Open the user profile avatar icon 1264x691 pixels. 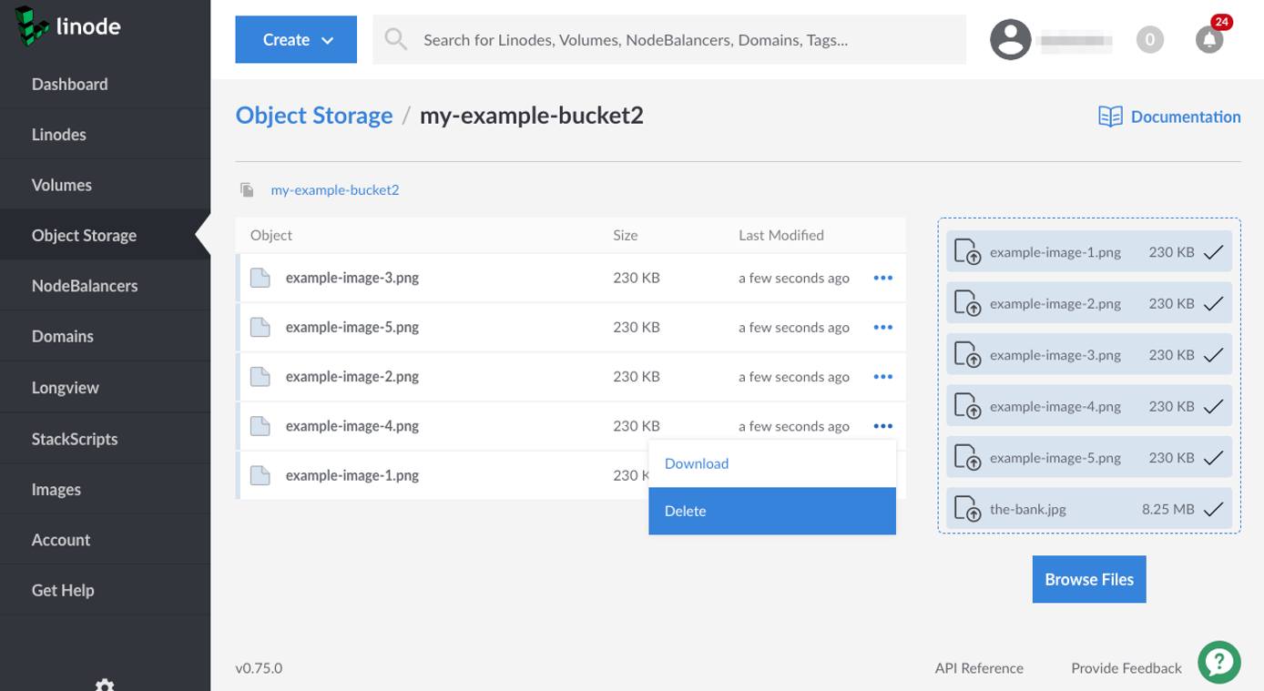pyautogui.click(x=1010, y=40)
